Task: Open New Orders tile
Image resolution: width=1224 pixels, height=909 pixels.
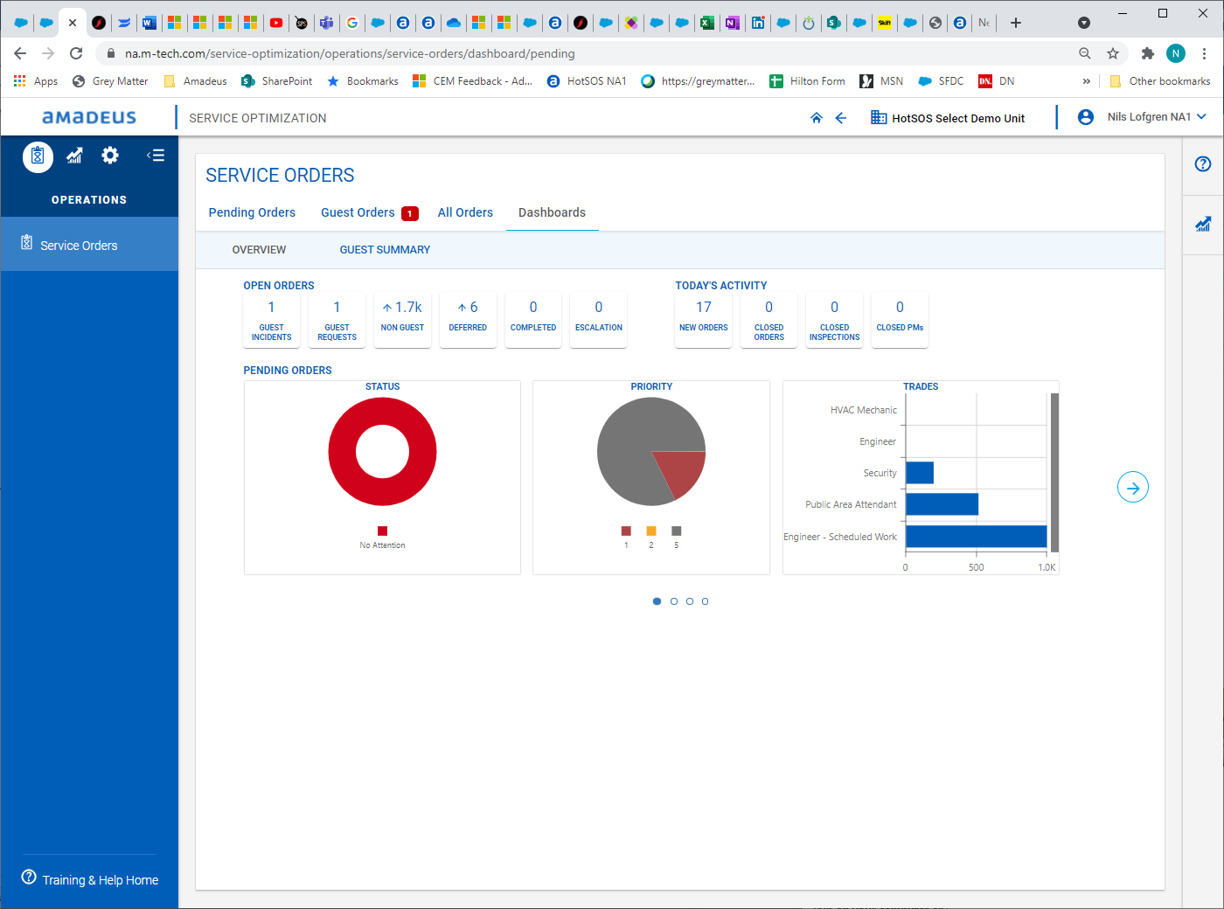Action: point(704,320)
